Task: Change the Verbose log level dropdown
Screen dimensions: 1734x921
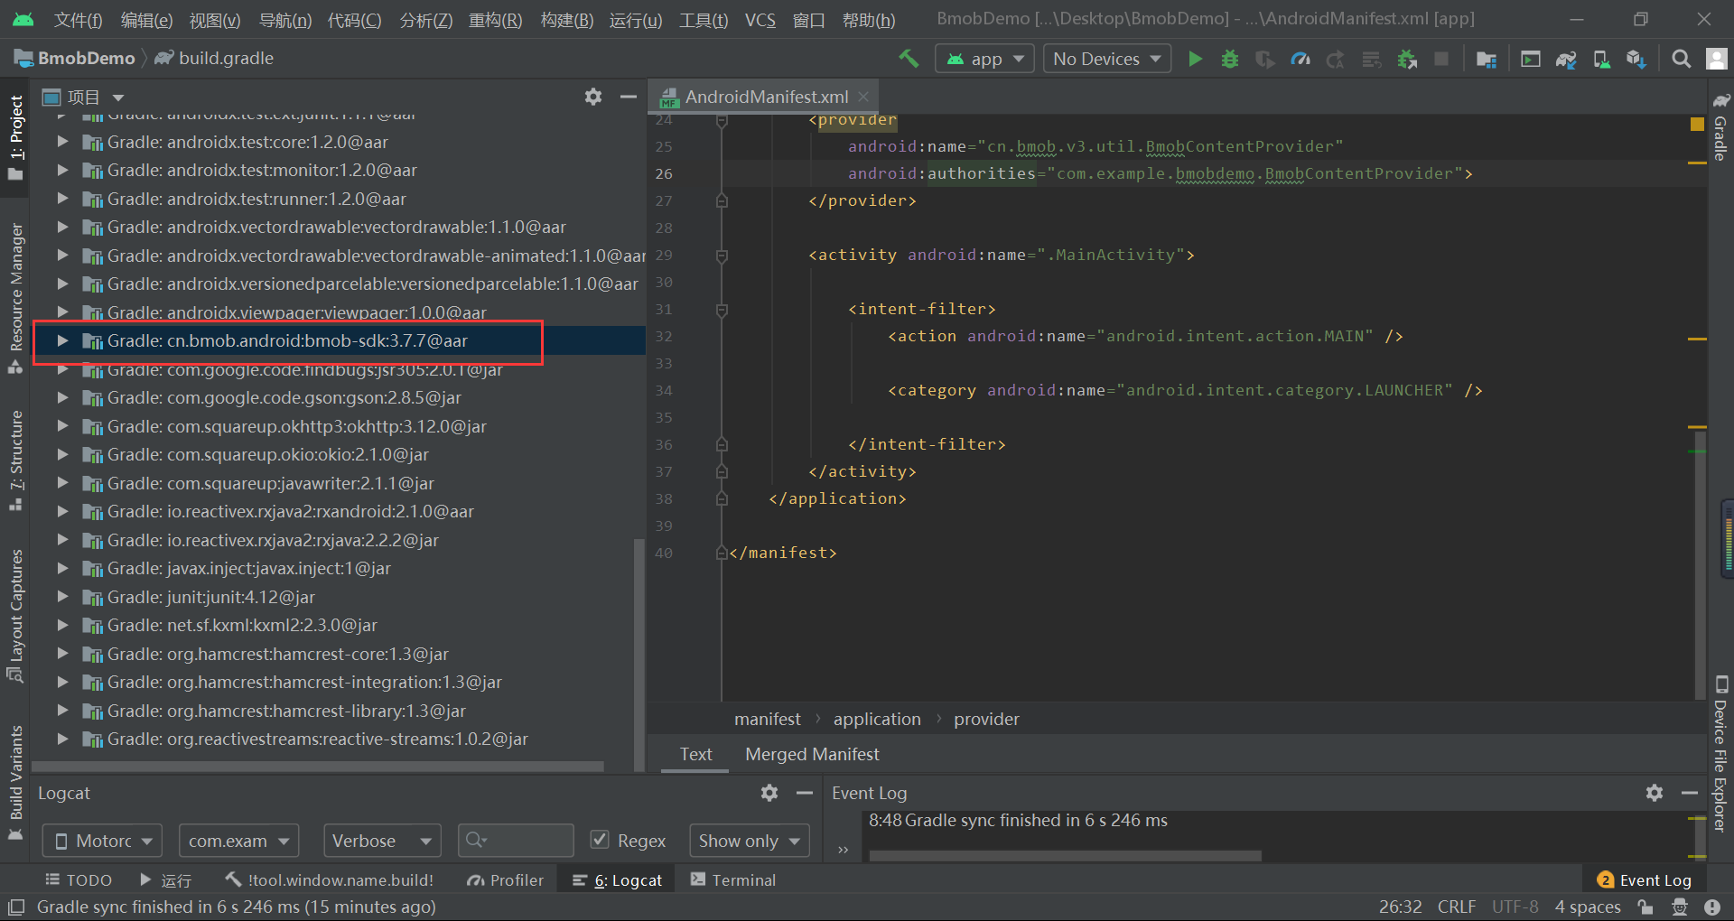Action: click(x=381, y=840)
